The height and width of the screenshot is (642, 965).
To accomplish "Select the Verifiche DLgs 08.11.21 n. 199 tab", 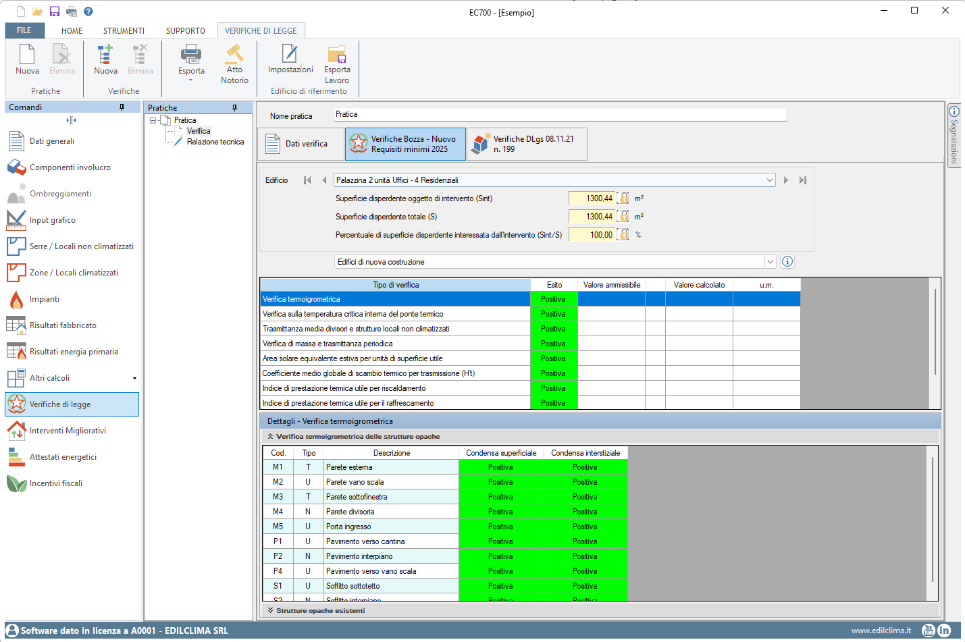I will pos(527,144).
